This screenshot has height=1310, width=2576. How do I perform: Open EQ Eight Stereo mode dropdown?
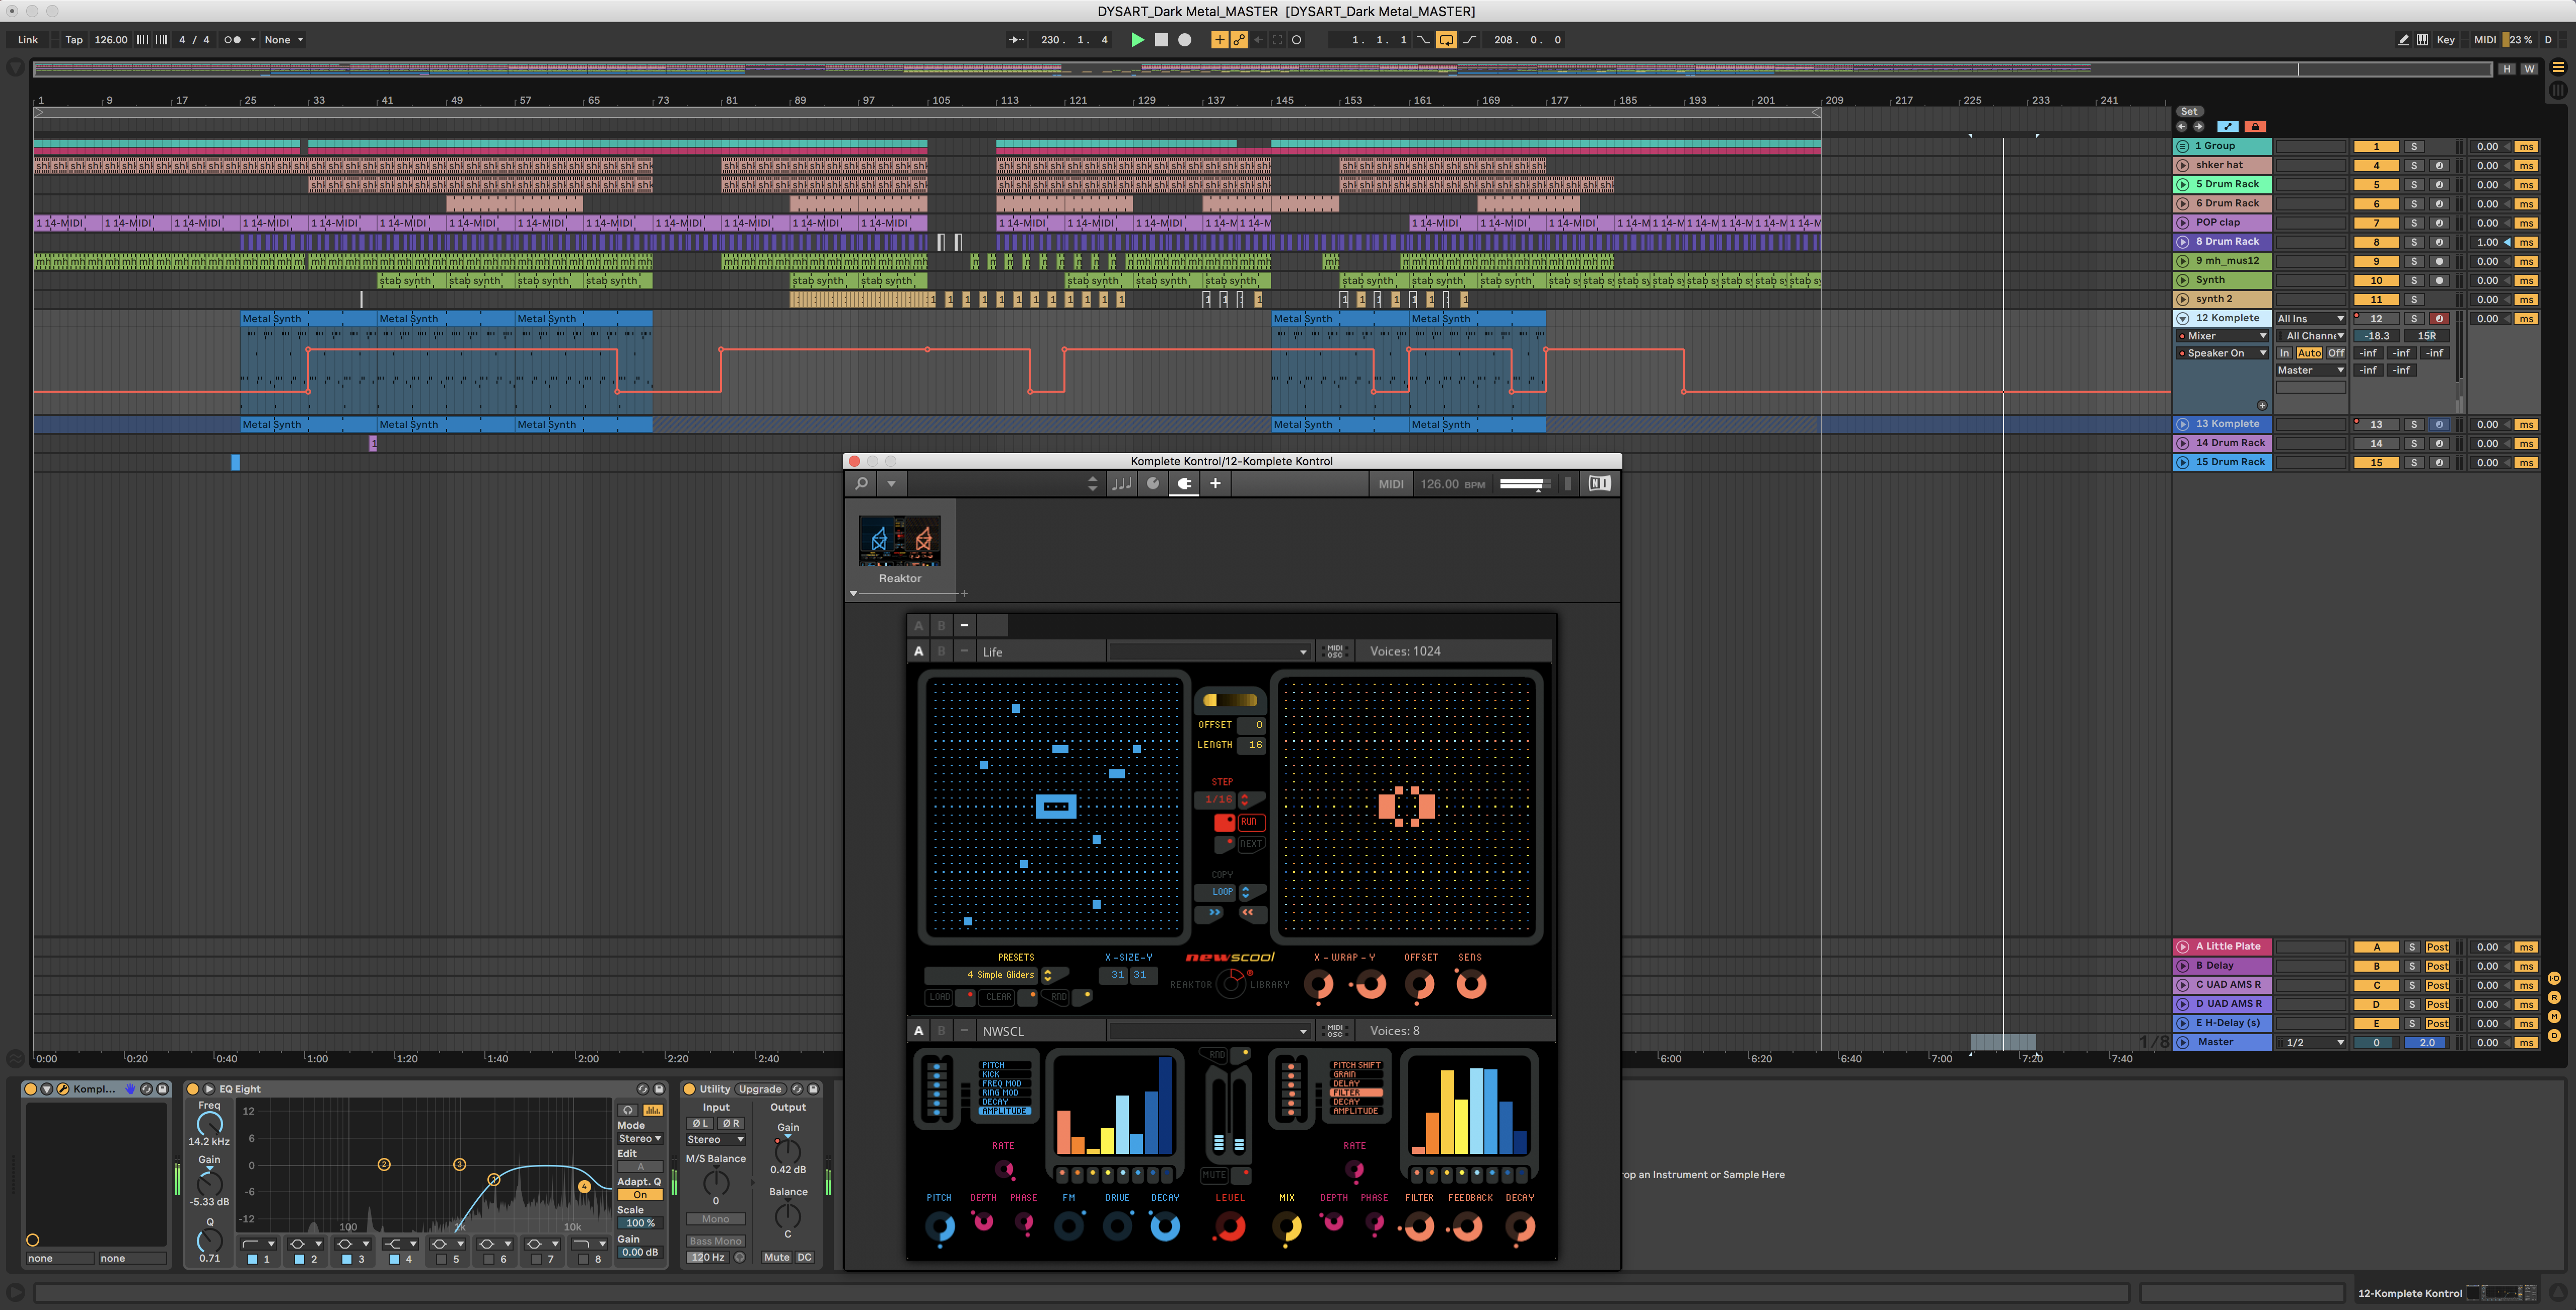pyautogui.click(x=639, y=1138)
